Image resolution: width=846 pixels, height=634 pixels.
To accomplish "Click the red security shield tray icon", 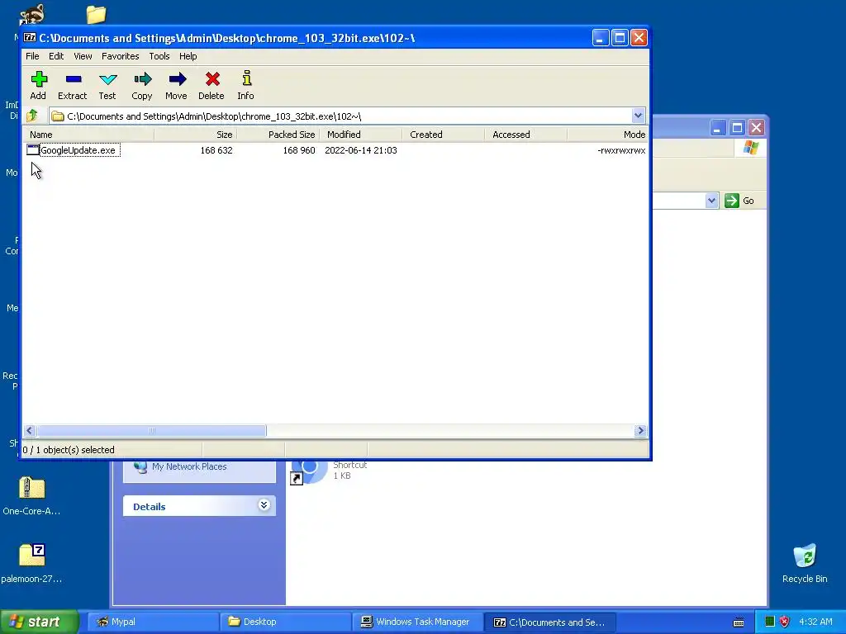I will (x=785, y=622).
